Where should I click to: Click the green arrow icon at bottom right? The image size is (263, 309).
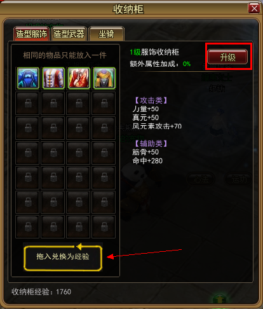pos(220,299)
